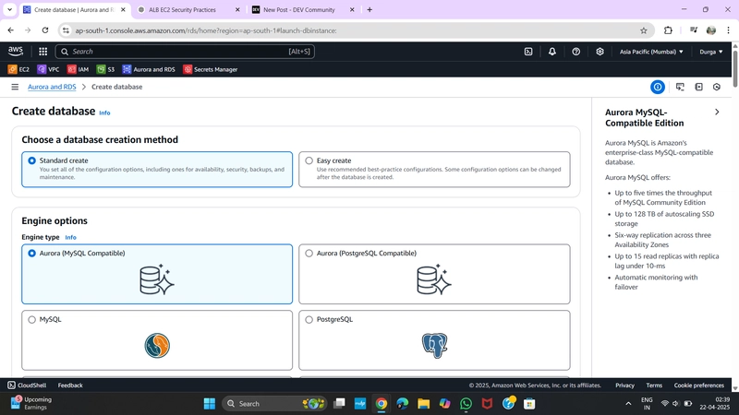The height and width of the screenshot is (415, 739).
Task: Open the EC2 favorite shortcut
Action: (x=18, y=70)
